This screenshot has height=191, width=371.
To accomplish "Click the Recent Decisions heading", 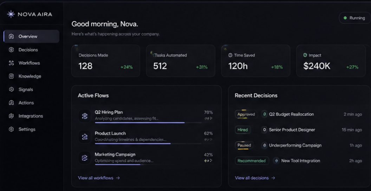I will pos(256,95).
